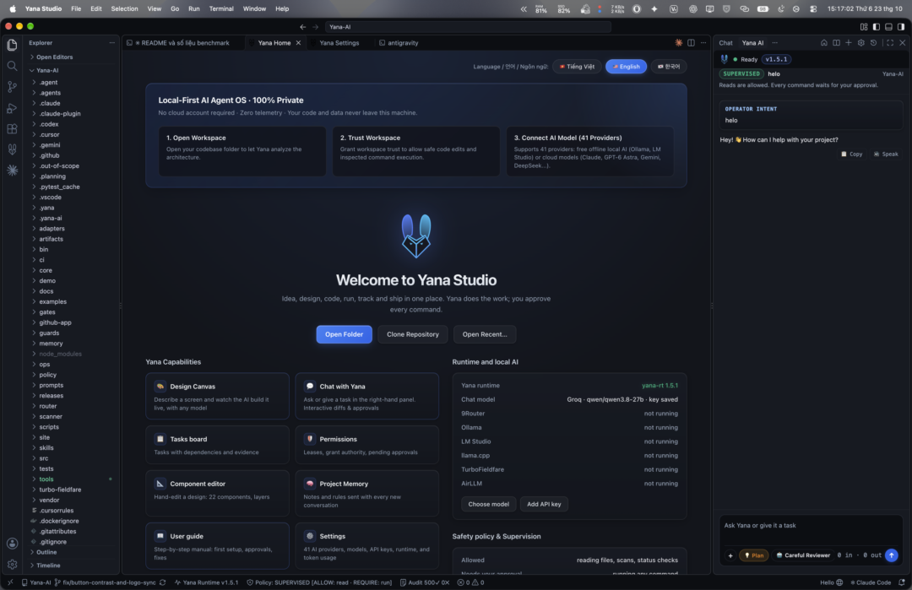Open chat settings gear icon
The image size is (912, 590).
(x=860, y=42)
